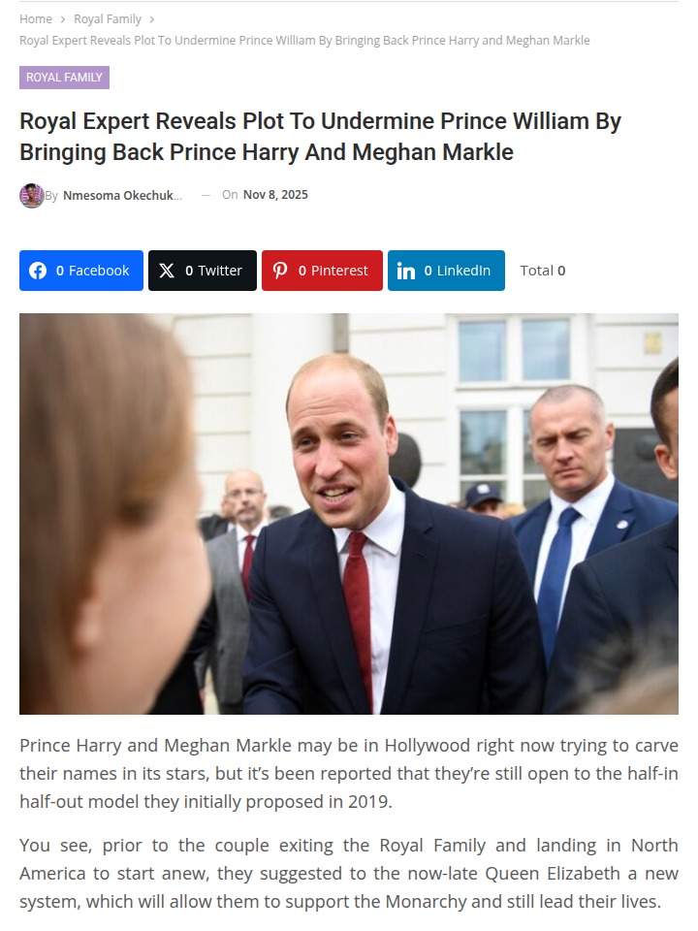Click the X Twitter logo icon
This screenshot has height=931, width=698.
167,271
